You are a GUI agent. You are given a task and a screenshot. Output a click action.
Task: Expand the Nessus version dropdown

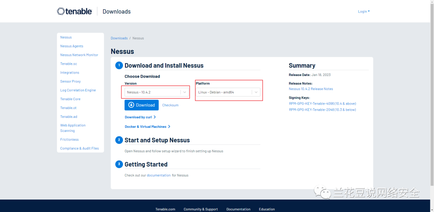click(184, 92)
